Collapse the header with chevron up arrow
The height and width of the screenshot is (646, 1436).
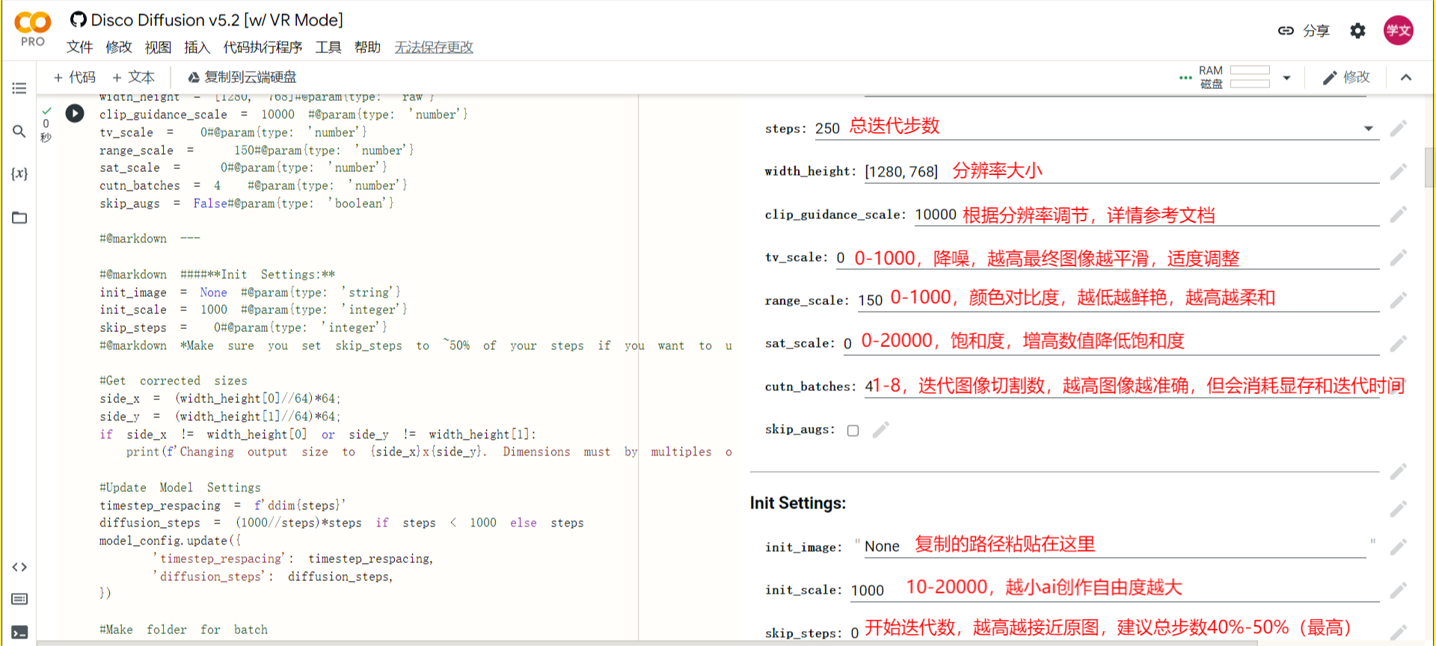pos(1406,78)
